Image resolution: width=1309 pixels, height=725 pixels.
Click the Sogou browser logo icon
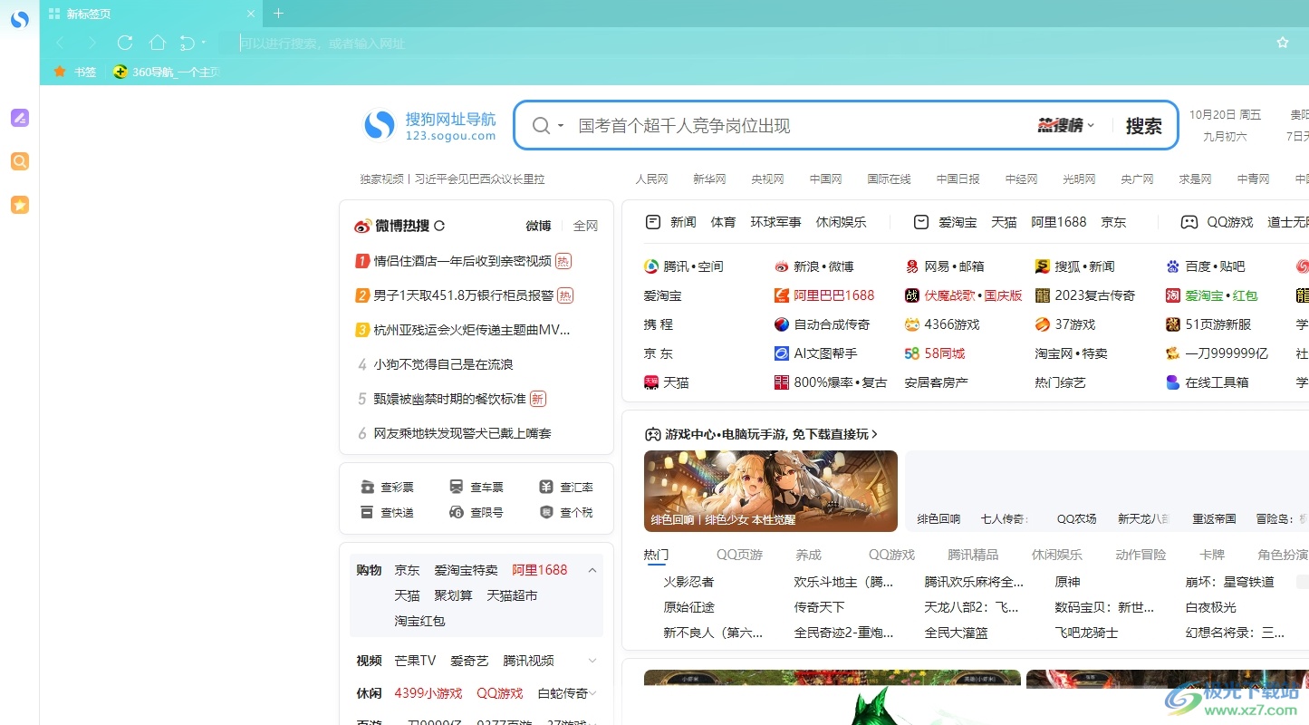coord(20,19)
